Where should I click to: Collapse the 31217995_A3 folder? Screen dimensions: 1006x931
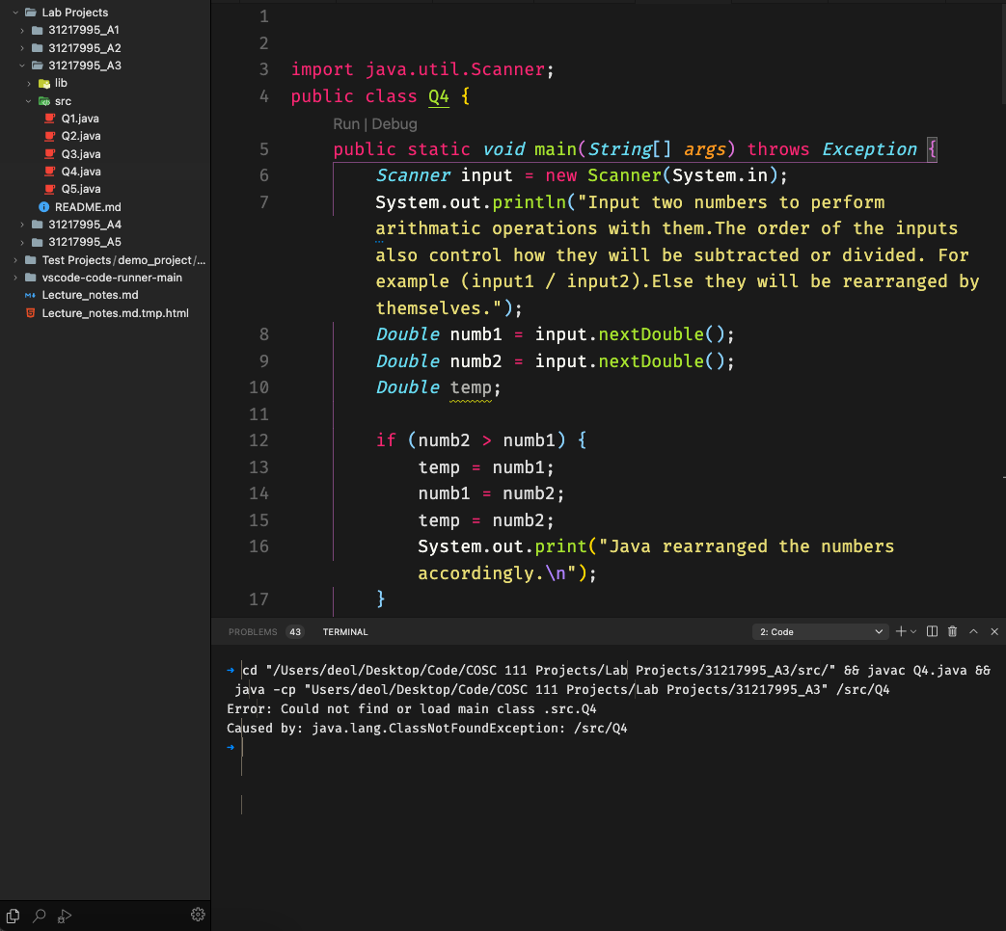(22, 66)
